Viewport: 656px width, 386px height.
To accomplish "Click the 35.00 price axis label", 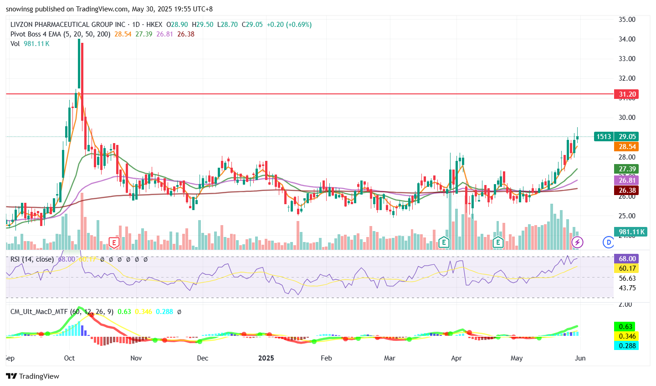I will (x=627, y=20).
